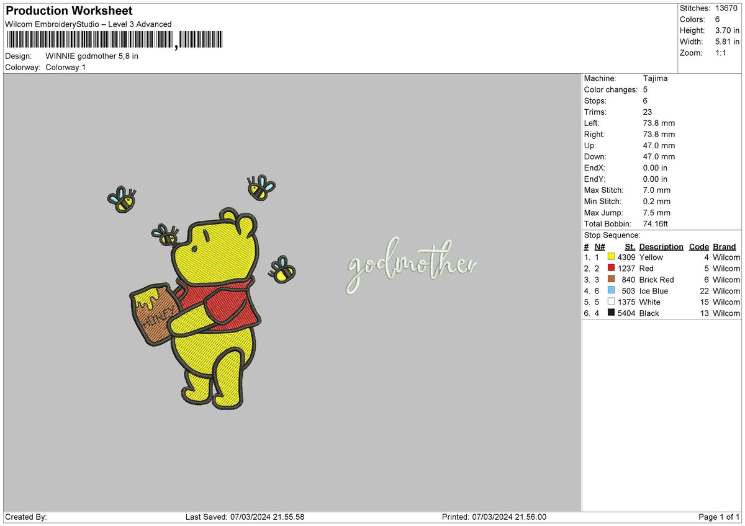Click the 'Printed' timestamp in footer
This screenshot has height=526, width=745.
coord(494,517)
